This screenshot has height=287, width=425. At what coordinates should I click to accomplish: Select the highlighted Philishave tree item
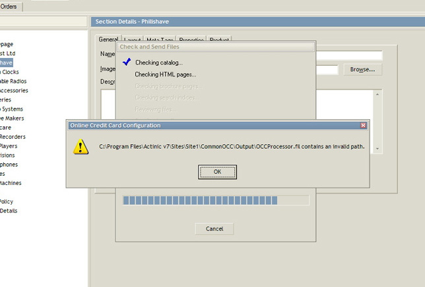pos(7,63)
